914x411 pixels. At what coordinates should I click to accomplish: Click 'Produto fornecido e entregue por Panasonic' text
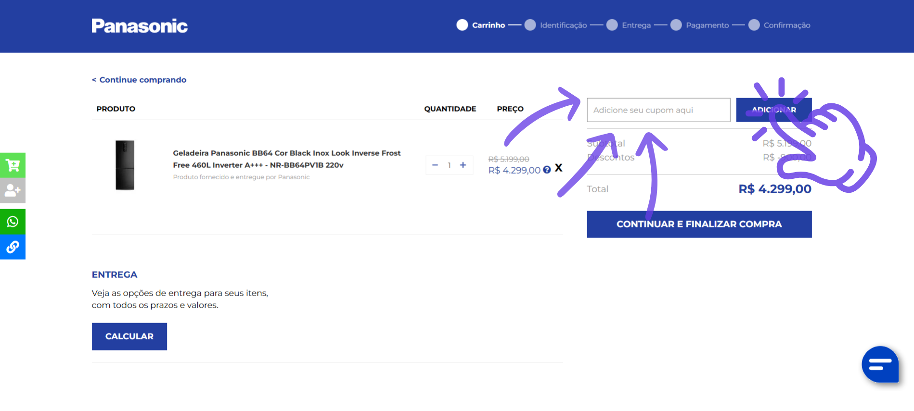click(x=241, y=177)
